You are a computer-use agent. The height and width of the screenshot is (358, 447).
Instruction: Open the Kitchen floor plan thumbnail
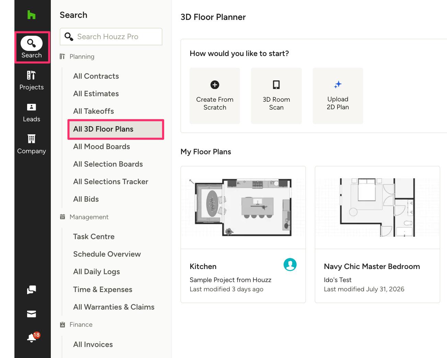pyautogui.click(x=243, y=208)
